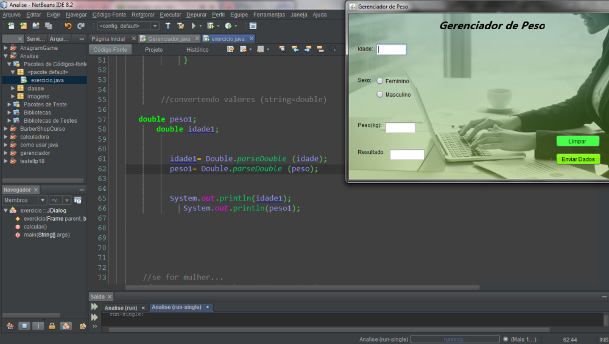
Task: Select the Masculino radio button
Action: pyautogui.click(x=380, y=94)
